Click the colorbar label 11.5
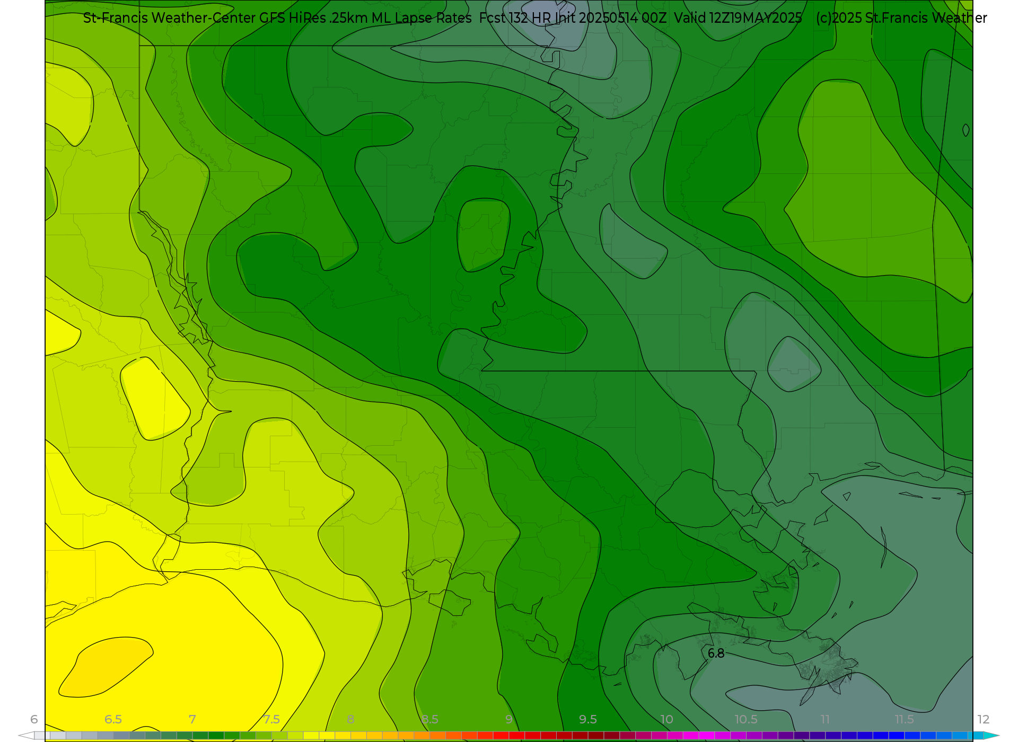The height and width of the screenshot is (742, 1018). click(x=904, y=719)
